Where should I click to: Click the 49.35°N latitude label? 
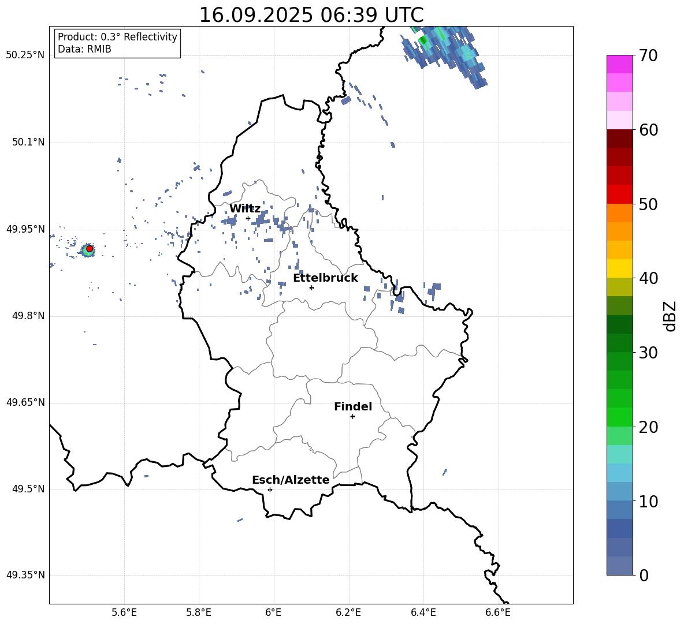click(25, 575)
